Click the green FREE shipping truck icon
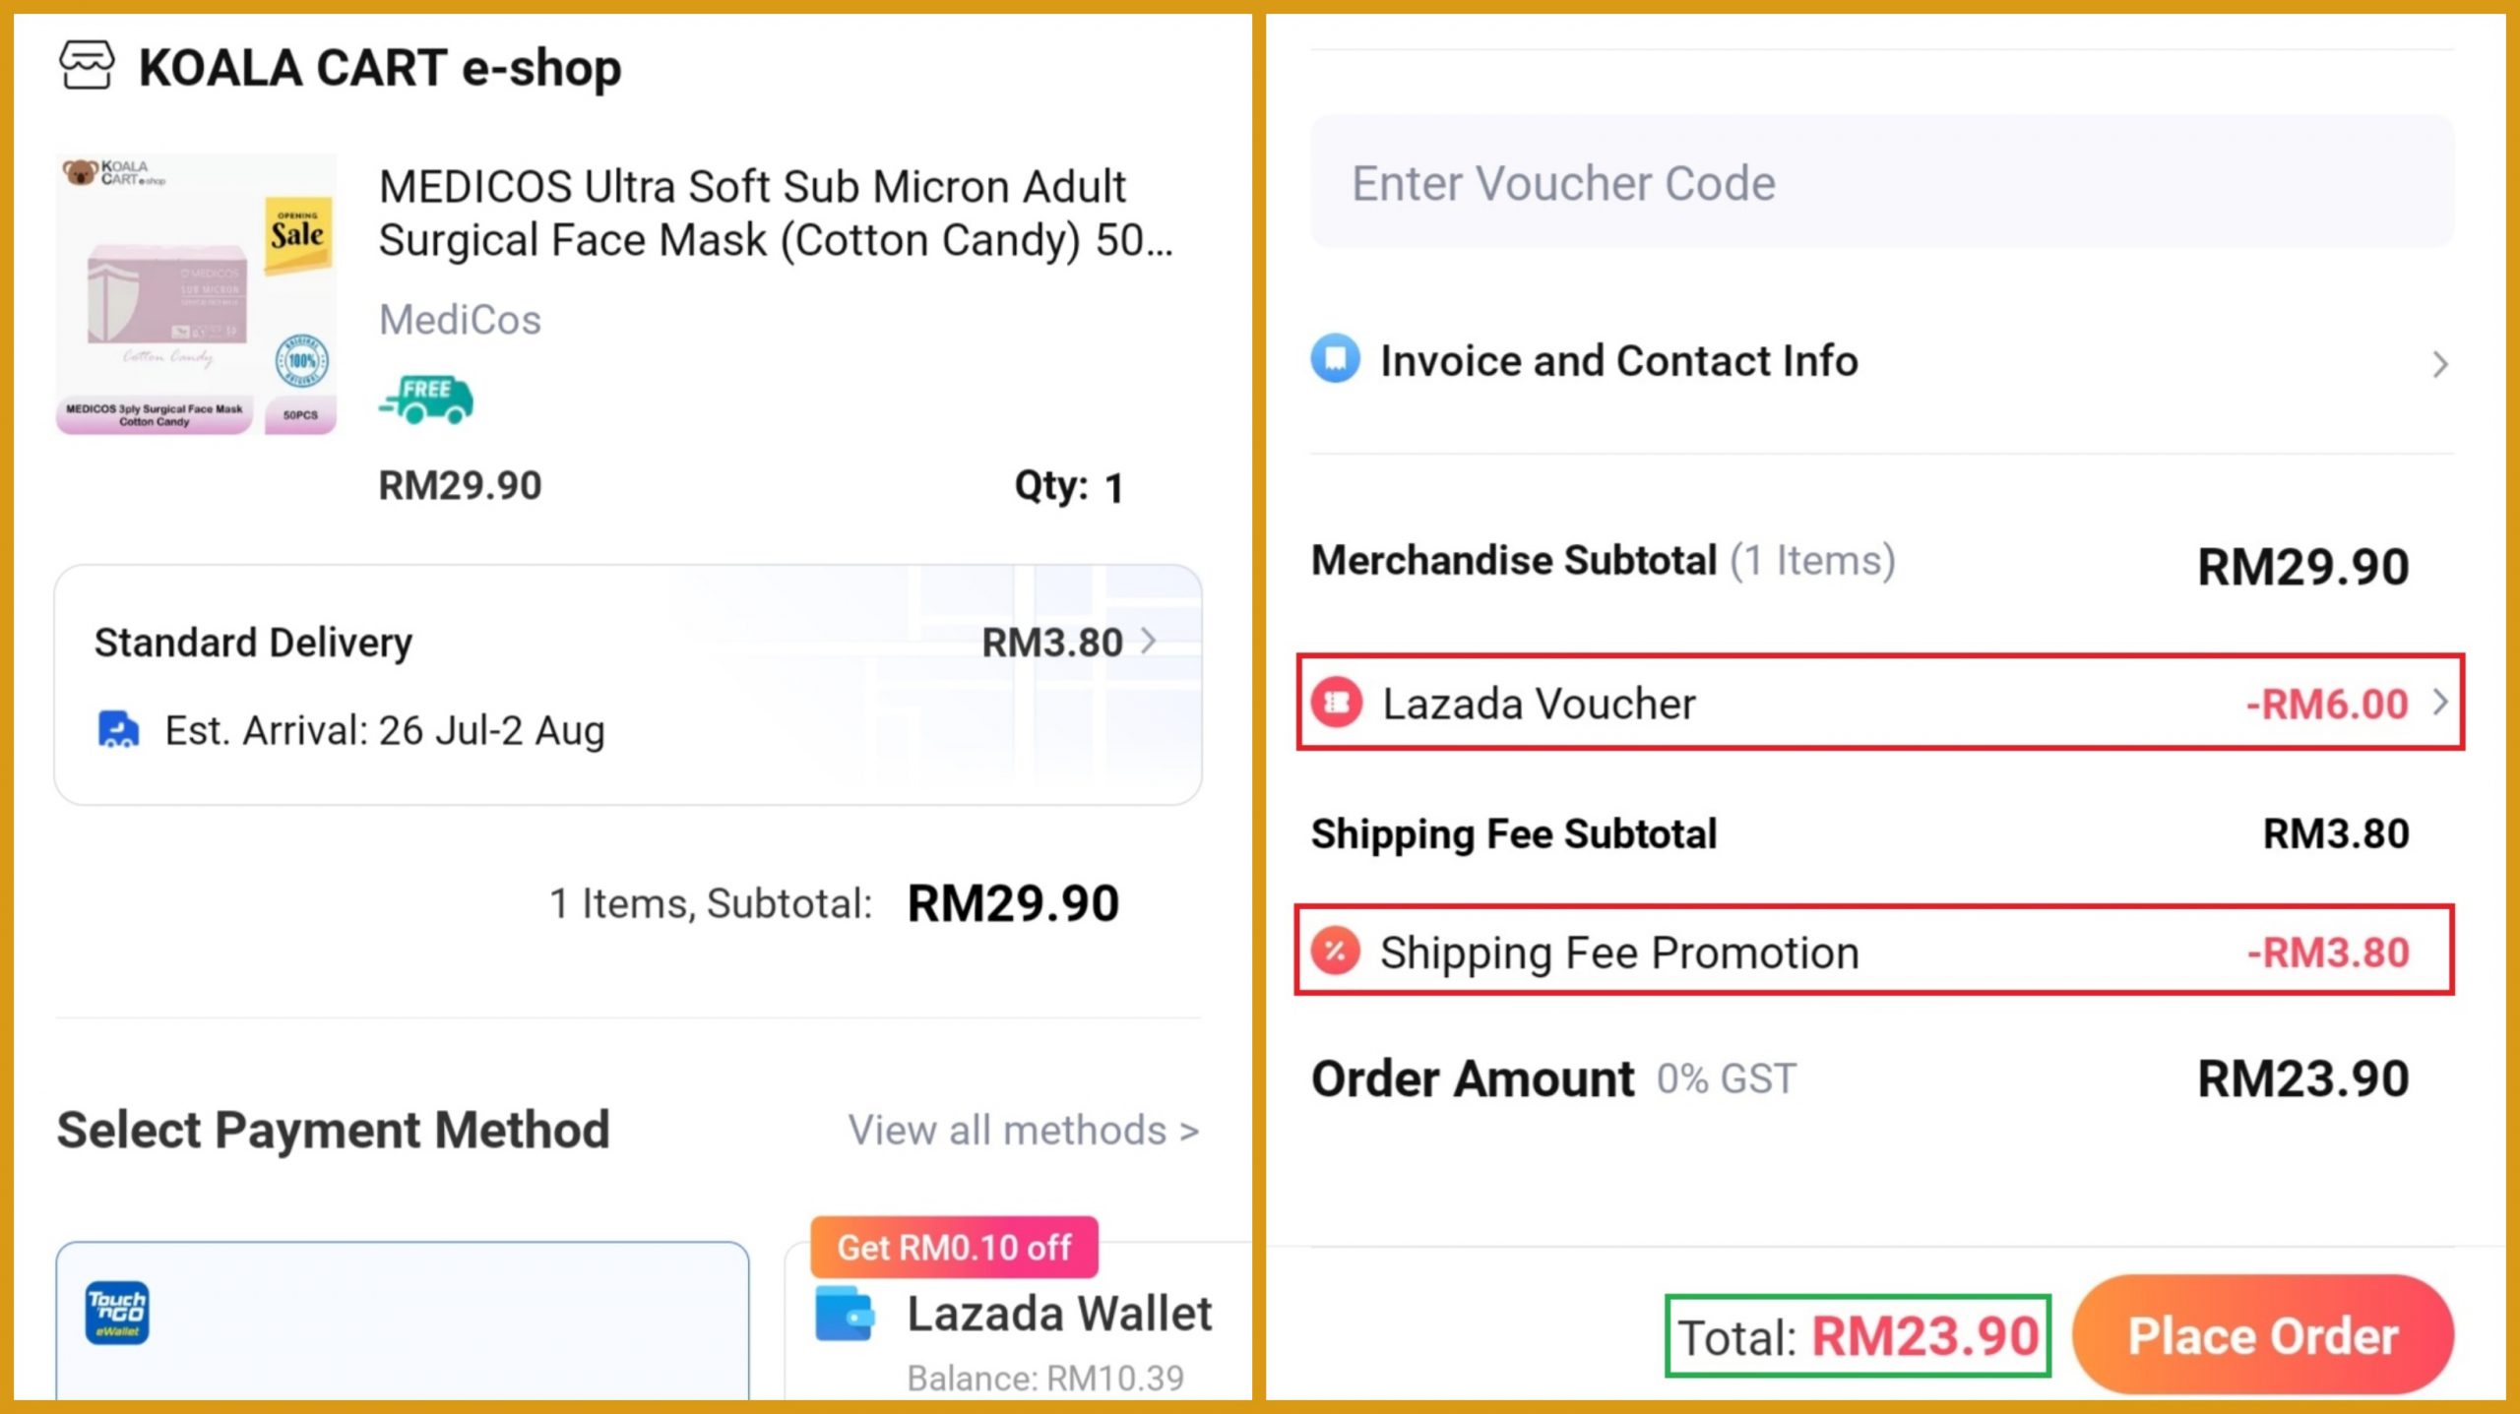The width and height of the screenshot is (2520, 1414). (426, 400)
